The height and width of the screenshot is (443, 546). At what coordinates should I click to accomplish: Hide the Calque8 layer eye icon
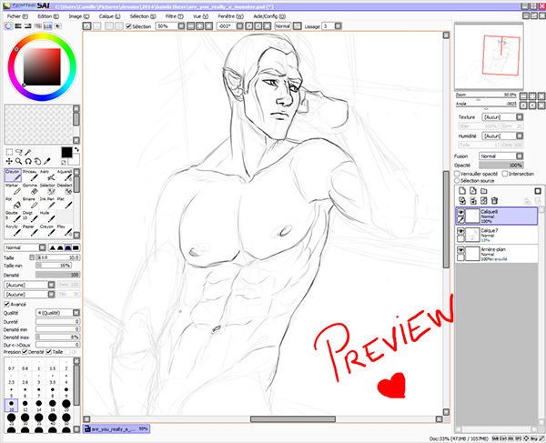pos(460,212)
